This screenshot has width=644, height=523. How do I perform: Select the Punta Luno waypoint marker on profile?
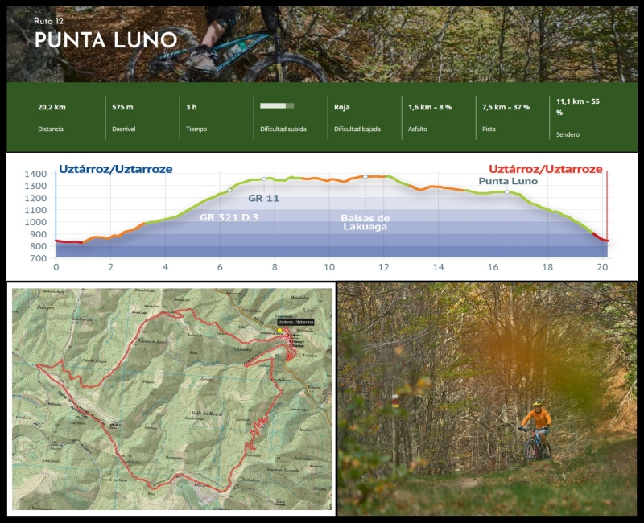[506, 191]
